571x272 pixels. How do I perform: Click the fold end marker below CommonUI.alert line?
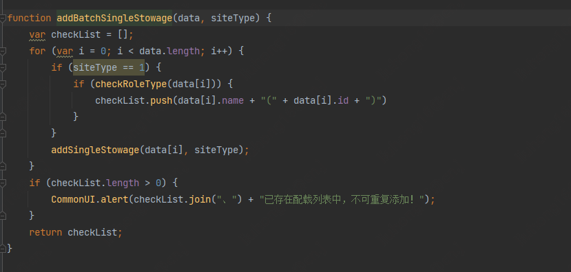pyautogui.click(x=3, y=216)
